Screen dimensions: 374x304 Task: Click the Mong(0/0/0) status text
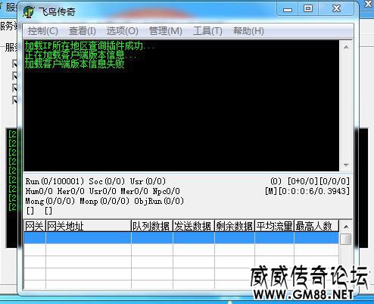(50, 201)
